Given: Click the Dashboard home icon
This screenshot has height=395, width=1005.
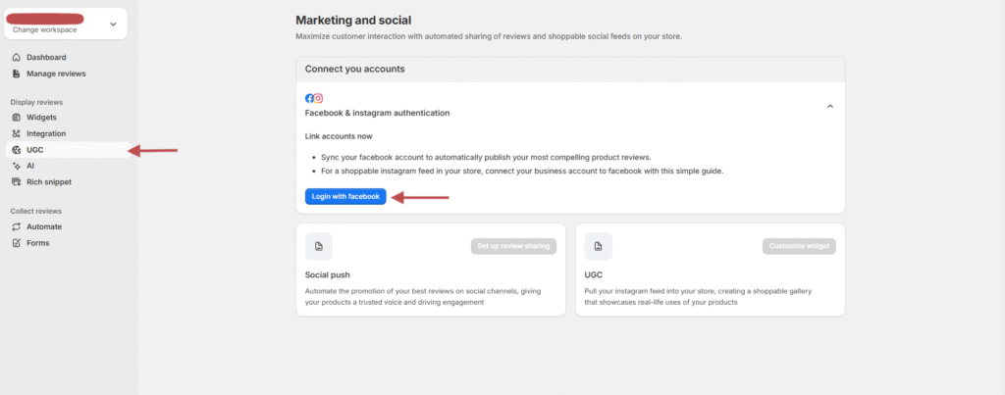Looking at the screenshot, I should point(16,57).
